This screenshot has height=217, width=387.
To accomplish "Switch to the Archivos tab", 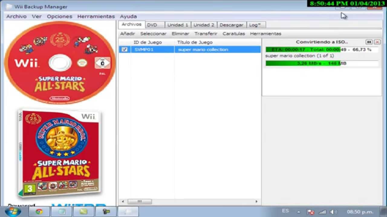I will (132, 24).
